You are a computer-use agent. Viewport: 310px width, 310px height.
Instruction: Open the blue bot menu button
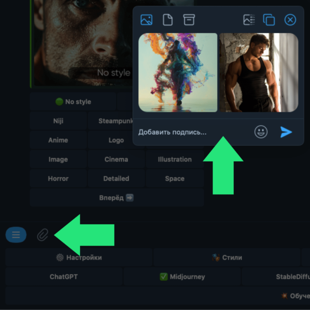click(16, 235)
